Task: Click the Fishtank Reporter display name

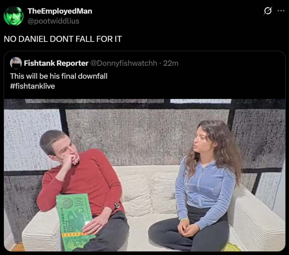Action: 56,63
